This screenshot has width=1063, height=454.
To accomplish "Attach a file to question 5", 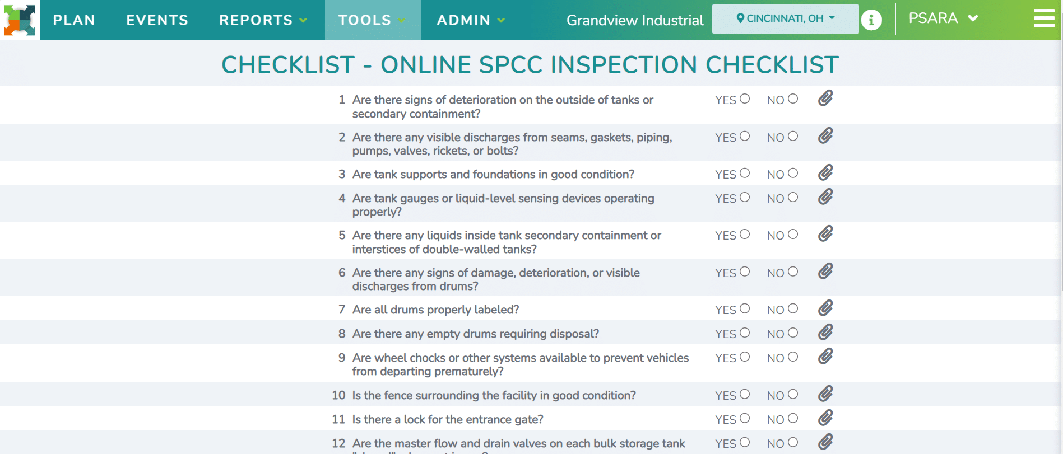I will (x=825, y=234).
